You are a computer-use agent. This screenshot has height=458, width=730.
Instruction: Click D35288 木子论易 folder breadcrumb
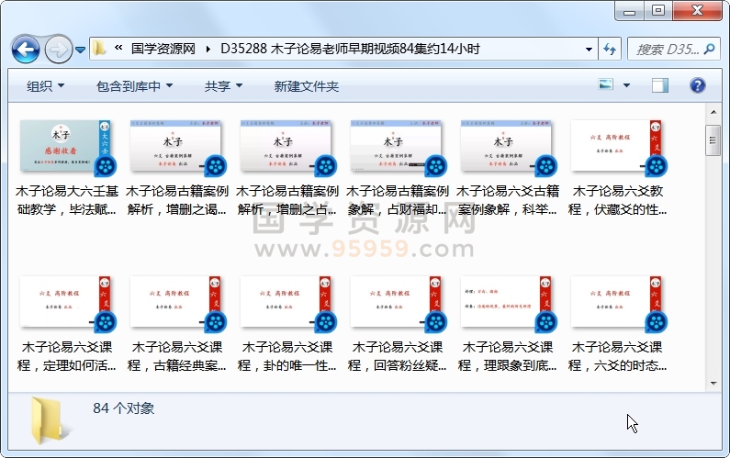pyautogui.click(x=350, y=49)
